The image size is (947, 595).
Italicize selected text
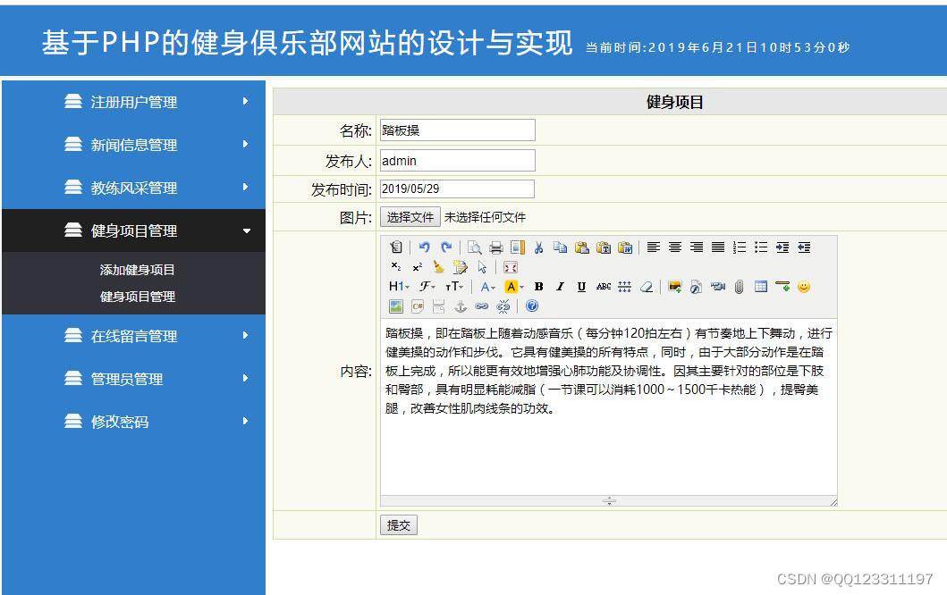(x=561, y=287)
